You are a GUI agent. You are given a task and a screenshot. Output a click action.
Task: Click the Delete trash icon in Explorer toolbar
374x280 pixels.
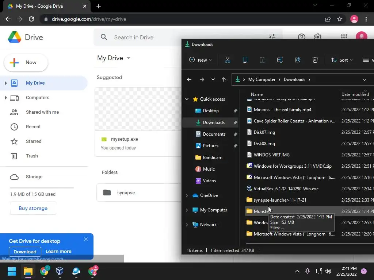[315, 60]
